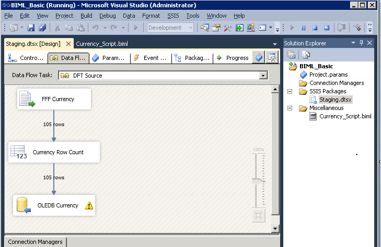381x247 pixels.
Task: Select Staging.dtsx in Solution Explorer
Action: click(336, 100)
